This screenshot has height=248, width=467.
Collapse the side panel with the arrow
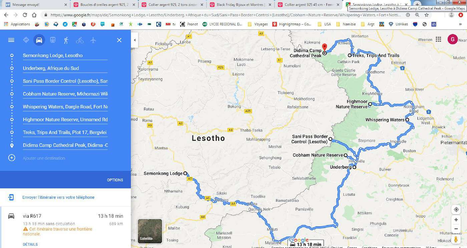pos(135,40)
